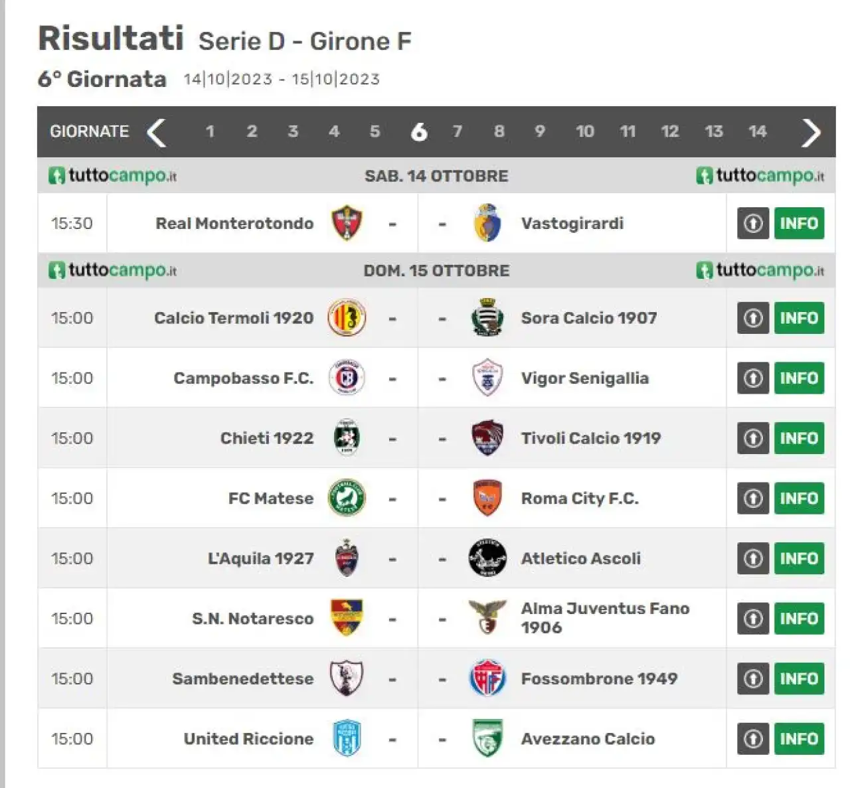This screenshot has width=850, height=788.
Task: Click the grey arrow icon for the Sambenedettese match
Action: (x=753, y=678)
